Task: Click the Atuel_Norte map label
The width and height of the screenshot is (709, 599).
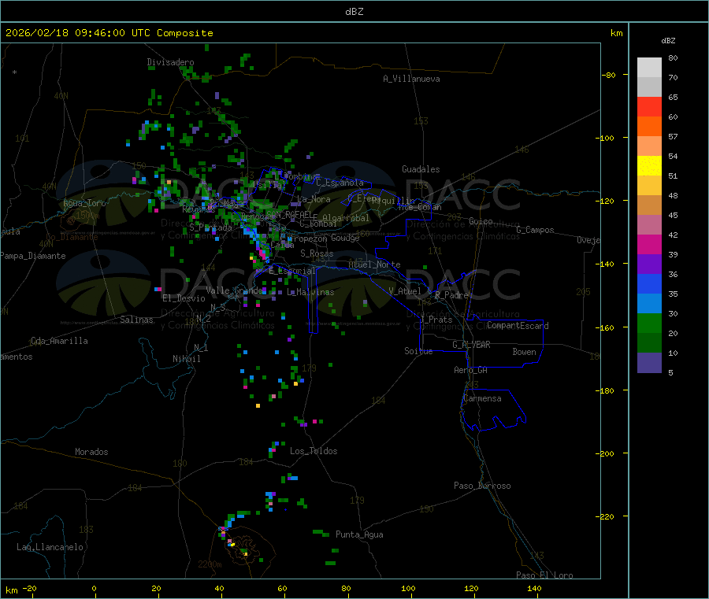Action: pos(374,264)
